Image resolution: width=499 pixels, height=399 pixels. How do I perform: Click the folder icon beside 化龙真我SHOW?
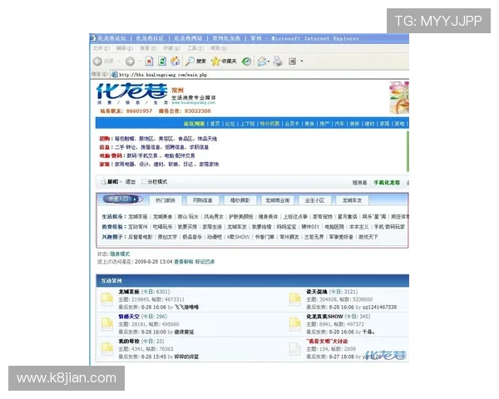(x=295, y=324)
